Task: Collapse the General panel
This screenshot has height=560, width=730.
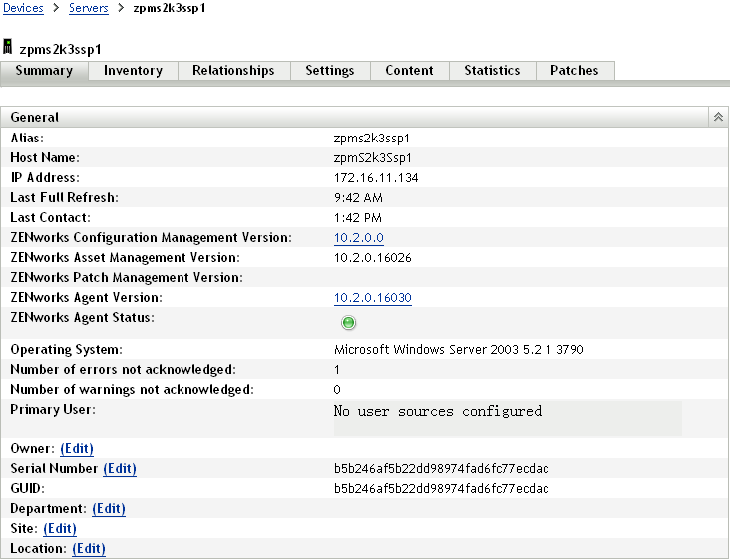Action: click(717, 117)
